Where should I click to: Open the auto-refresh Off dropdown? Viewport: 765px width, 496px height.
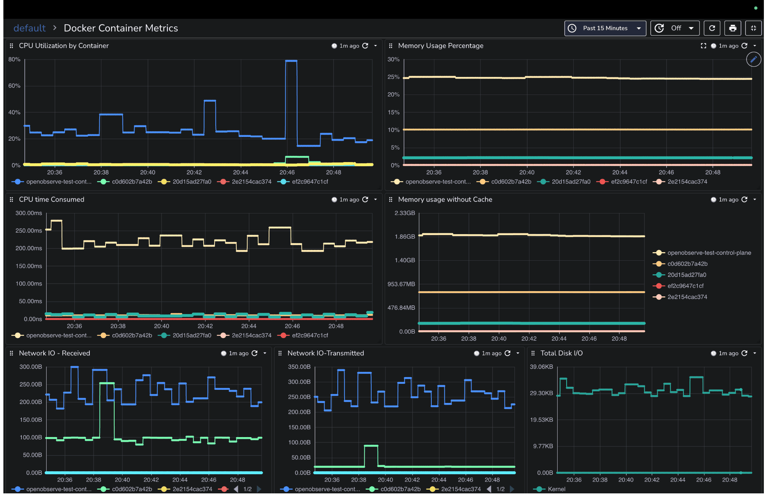tap(675, 28)
